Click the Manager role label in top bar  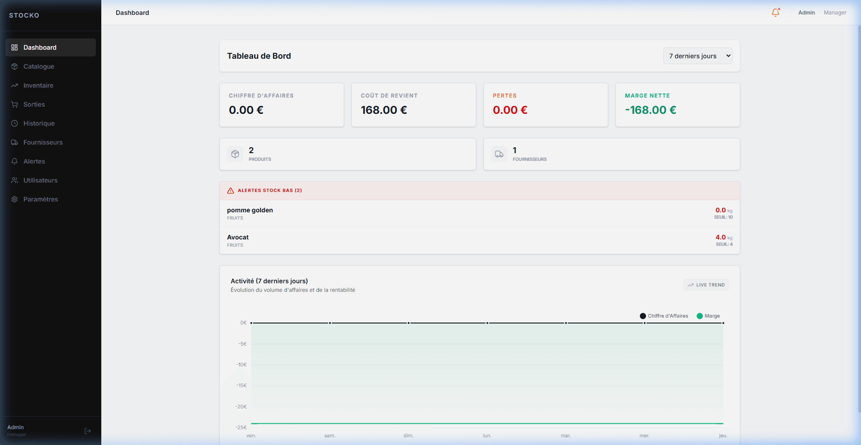(835, 13)
